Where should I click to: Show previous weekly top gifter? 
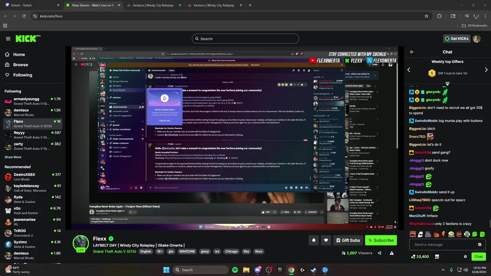coord(409,70)
